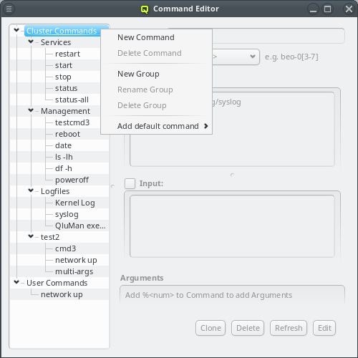Select the cmd3 command

[65, 248]
